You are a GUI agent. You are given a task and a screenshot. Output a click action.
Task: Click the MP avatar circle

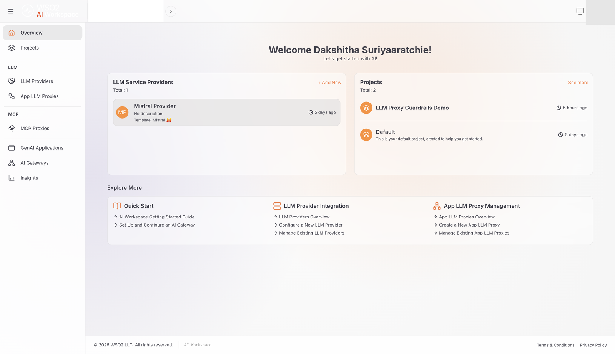pos(122,112)
